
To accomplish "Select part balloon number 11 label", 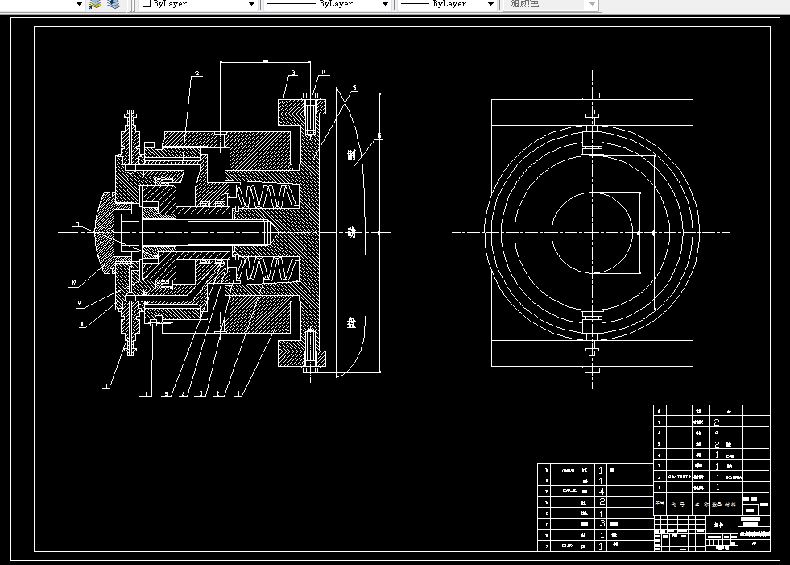I will click(77, 223).
